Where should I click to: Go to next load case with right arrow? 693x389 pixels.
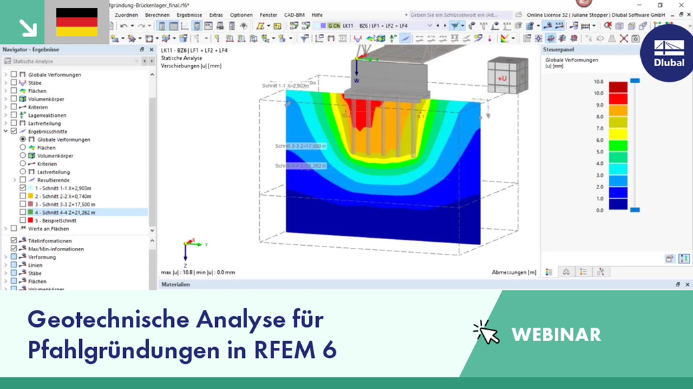445,26
